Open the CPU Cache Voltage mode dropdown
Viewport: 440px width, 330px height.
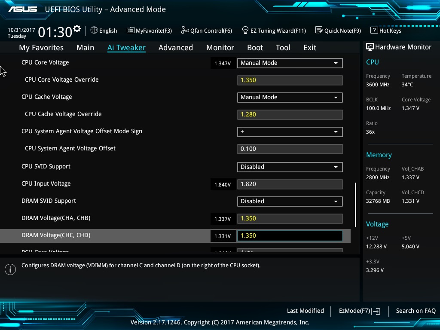coord(290,98)
